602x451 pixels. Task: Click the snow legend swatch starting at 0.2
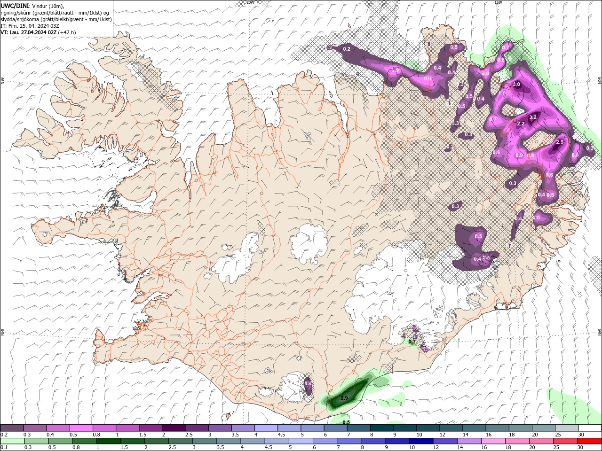coord(12,428)
